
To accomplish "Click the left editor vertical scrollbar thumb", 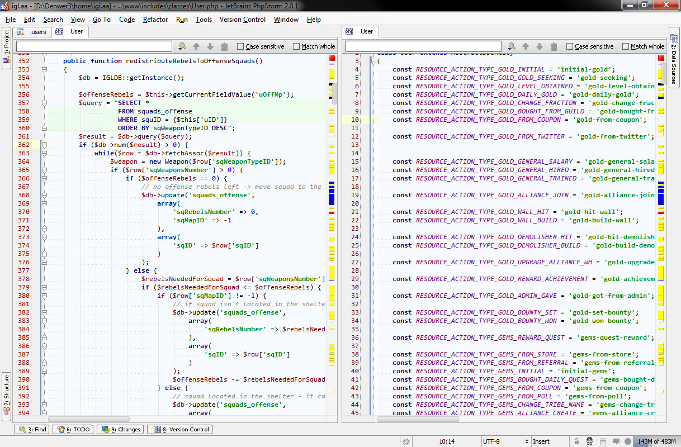I will click(335, 93).
